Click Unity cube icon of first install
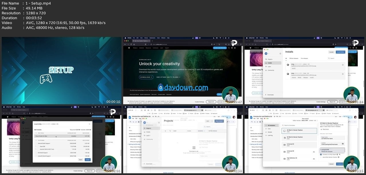Viewport: 366px width, 175px height. [288, 65]
